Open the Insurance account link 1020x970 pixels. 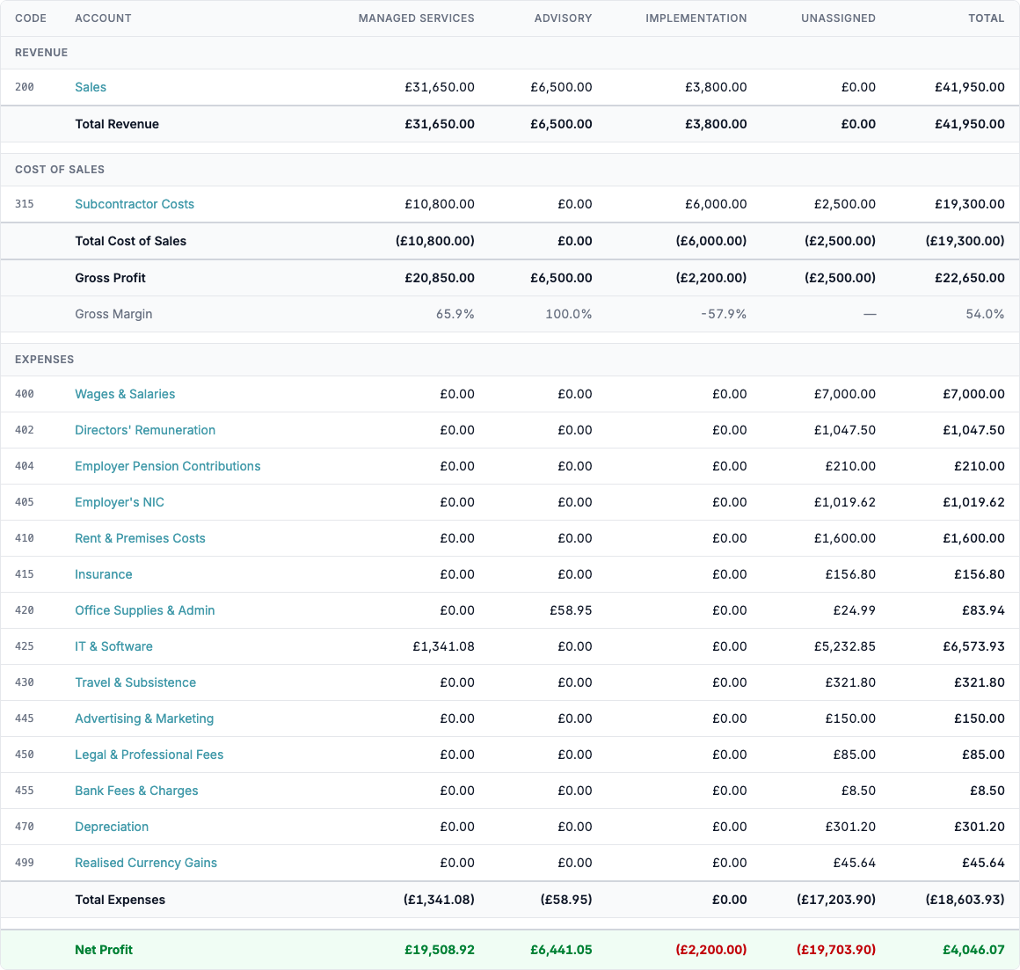point(104,574)
